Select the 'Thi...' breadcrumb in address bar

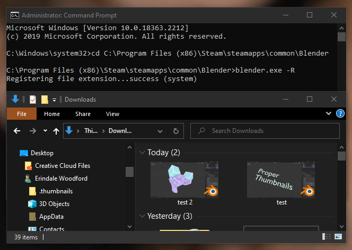click(x=91, y=131)
